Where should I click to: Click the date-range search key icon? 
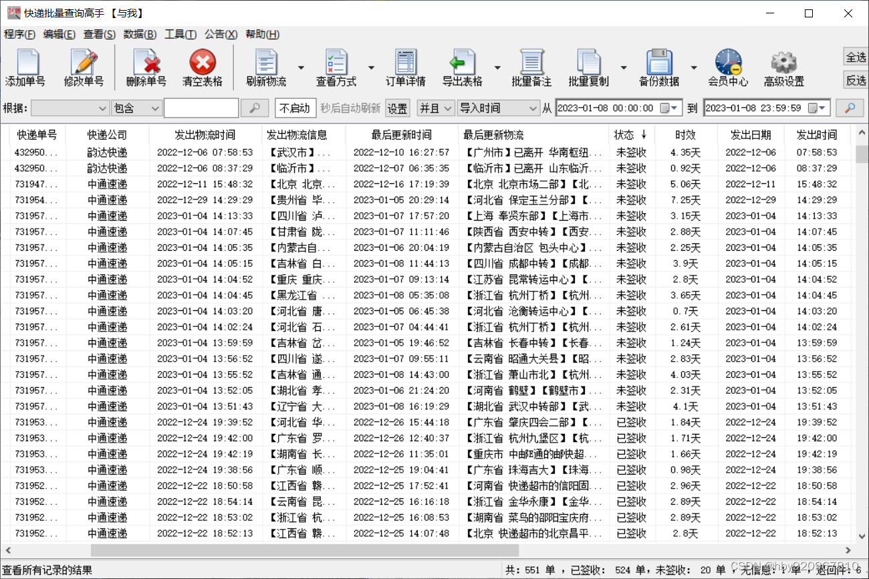click(x=850, y=108)
